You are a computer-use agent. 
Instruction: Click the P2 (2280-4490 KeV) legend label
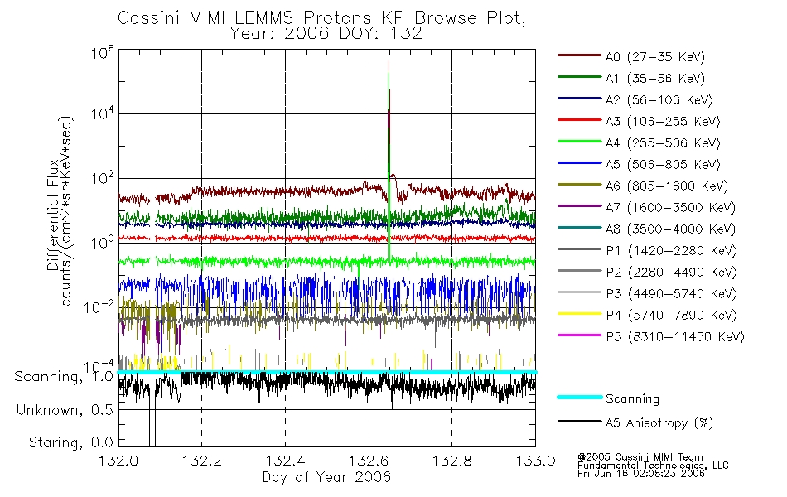click(x=671, y=273)
